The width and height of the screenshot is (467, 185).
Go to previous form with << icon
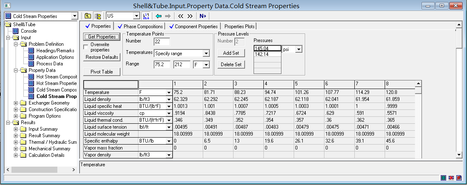point(181,16)
